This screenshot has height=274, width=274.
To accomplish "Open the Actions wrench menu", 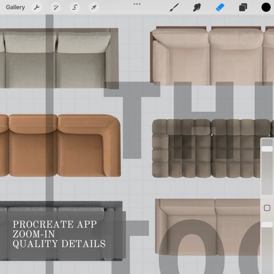I will [37, 7].
